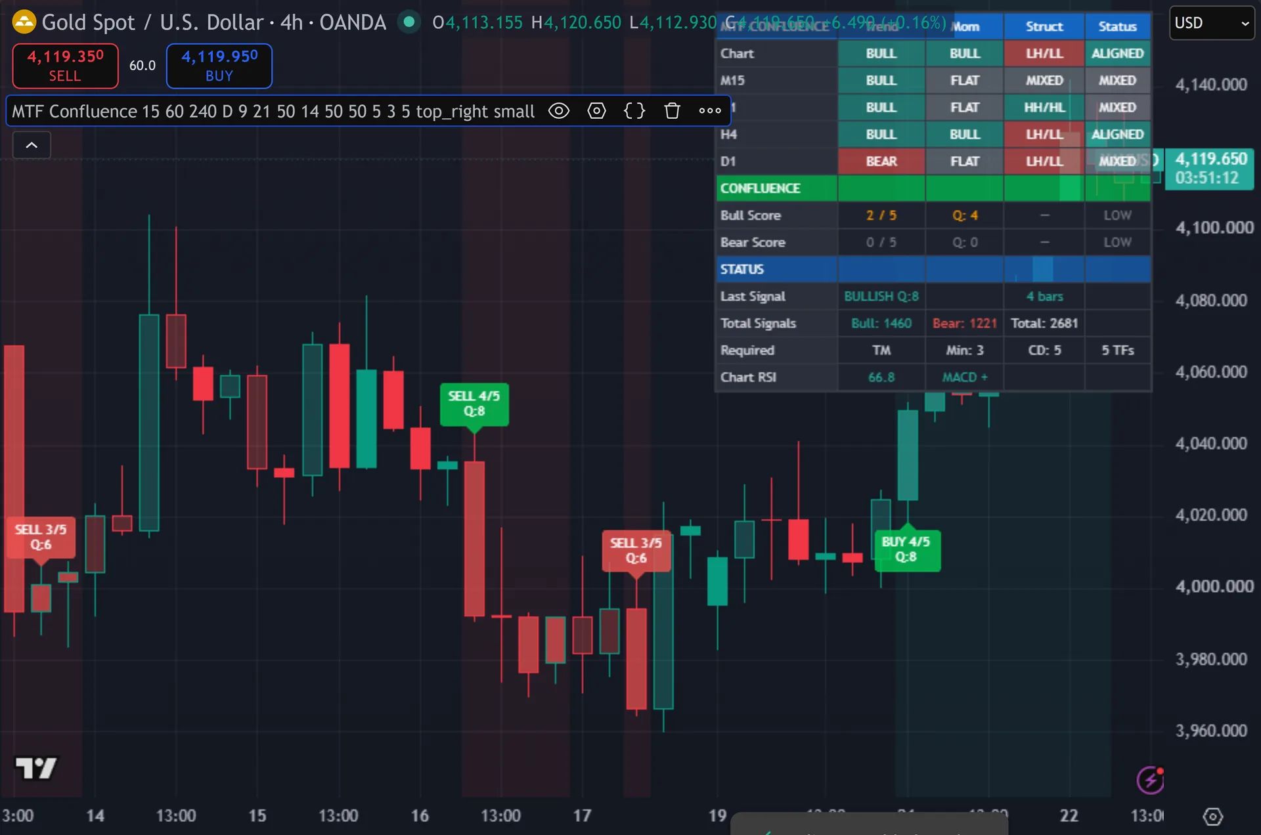Image resolution: width=1261 pixels, height=835 pixels.
Task: Click the SELL 3/5 Q:6 label near 17
Action: [636, 551]
